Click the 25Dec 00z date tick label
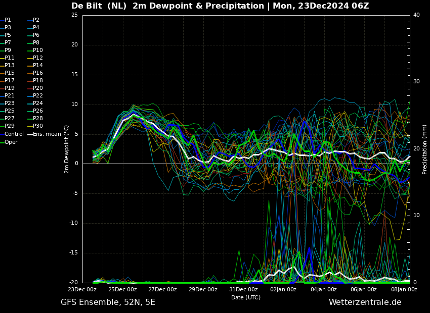This screenshot has width=430, height=313. 122,289
